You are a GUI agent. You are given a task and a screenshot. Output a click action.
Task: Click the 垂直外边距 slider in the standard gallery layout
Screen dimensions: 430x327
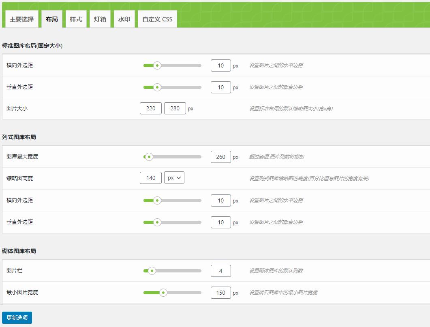pyautogui.click(x=172, y=87)
